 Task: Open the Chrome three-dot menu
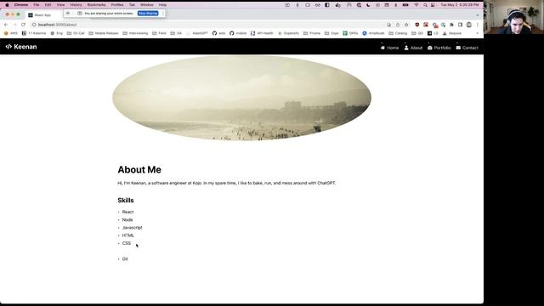pyautogui.click(x=478, y=25)
